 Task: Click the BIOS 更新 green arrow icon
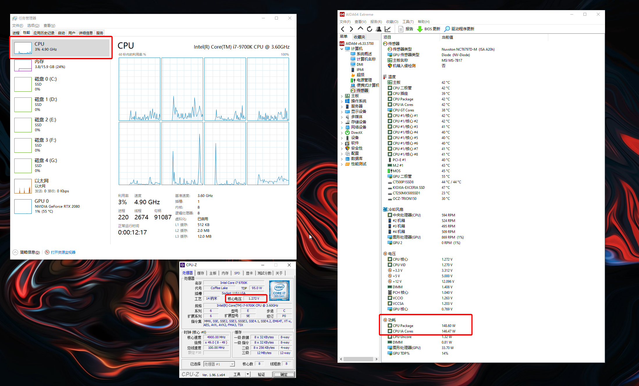(420, 29)
